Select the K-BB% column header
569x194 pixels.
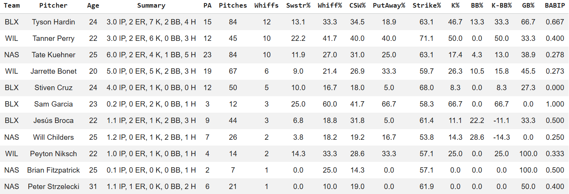[x=501, y=6]
